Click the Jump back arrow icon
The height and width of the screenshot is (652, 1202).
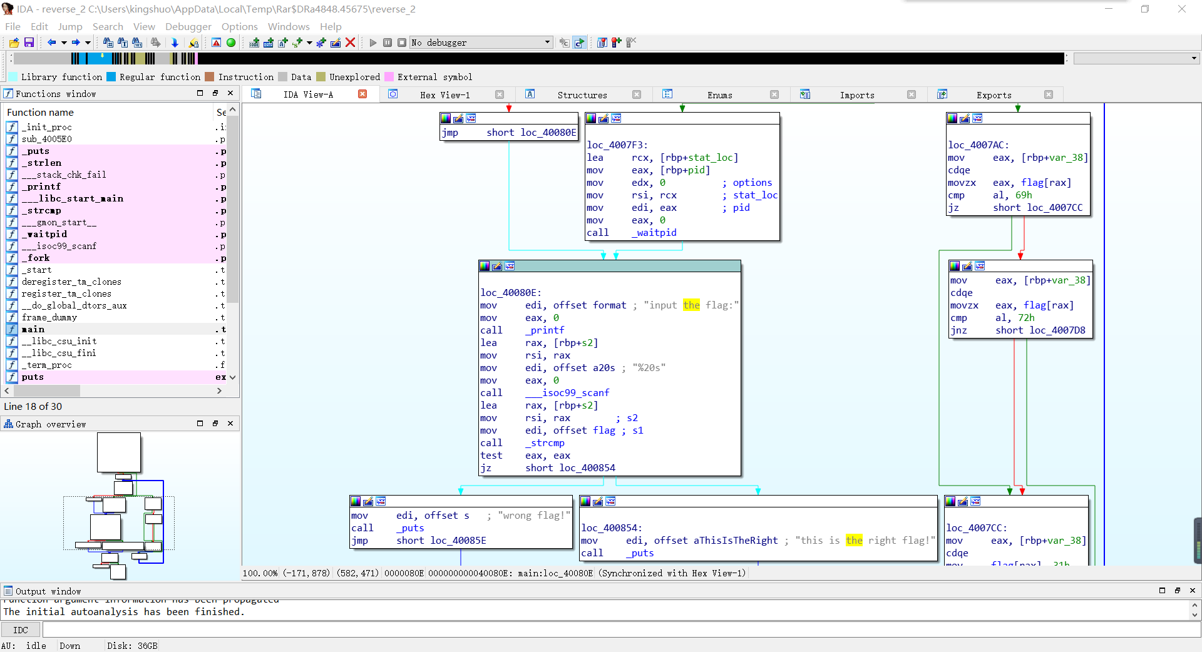[51, 43]
